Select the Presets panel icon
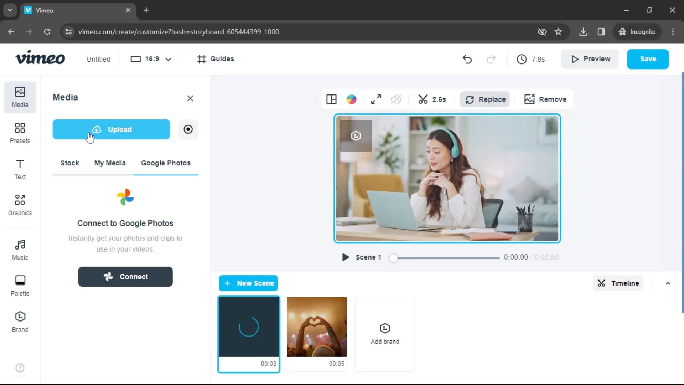This screenshot has height=385, width=684. point(20,133)
